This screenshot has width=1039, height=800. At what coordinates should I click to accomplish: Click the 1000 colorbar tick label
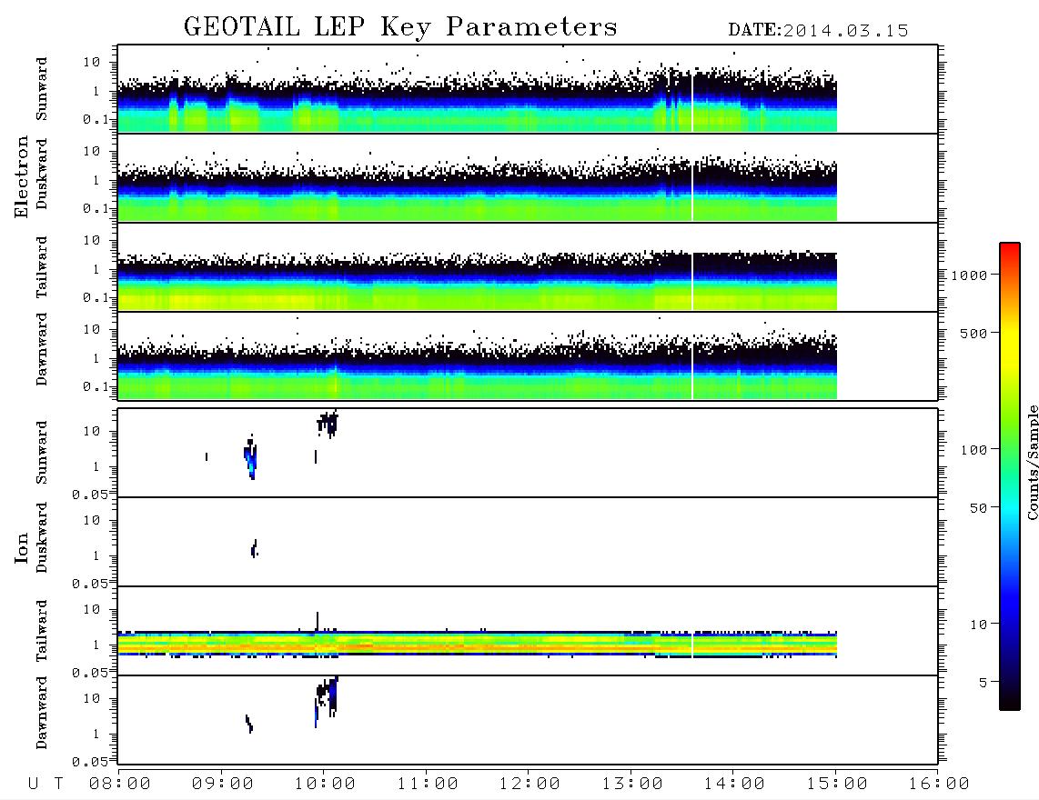click(970, 275)
